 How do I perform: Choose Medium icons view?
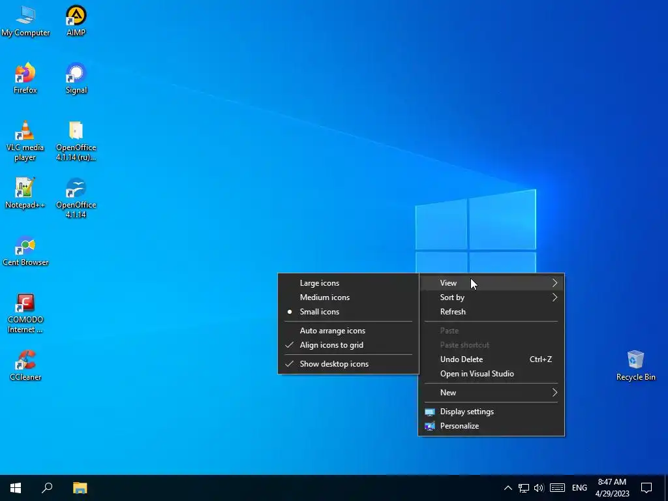[x=348, y=297]
